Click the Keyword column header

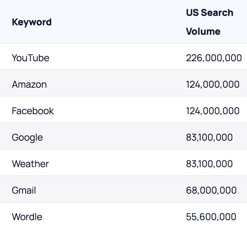32,22
